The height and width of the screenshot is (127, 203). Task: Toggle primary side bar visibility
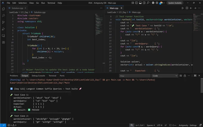coord(136,3)
